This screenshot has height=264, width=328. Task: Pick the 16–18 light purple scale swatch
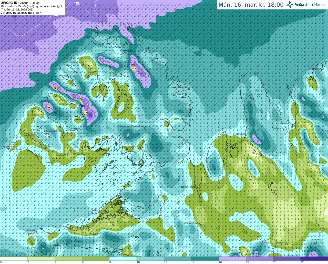(x=232, y=259)
